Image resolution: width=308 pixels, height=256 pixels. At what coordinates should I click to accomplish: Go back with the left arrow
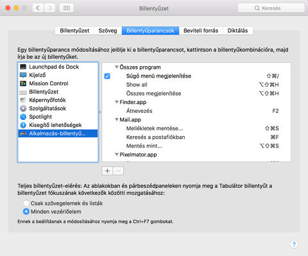pos(38,8)
